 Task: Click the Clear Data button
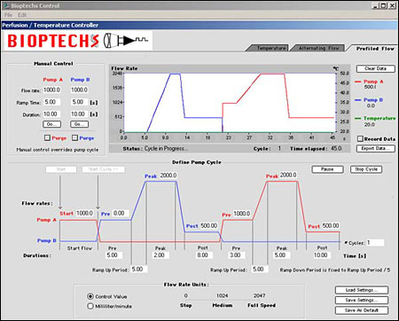(375, 68)
